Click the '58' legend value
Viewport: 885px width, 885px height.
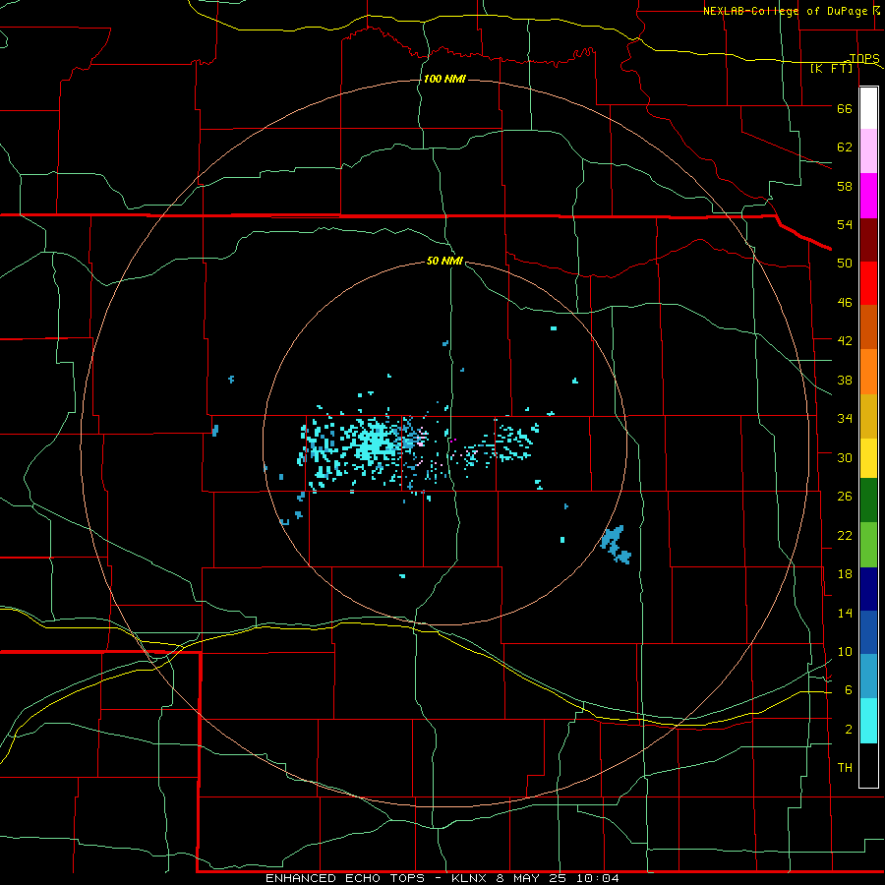pyautogui.click(x=845, y=186)
